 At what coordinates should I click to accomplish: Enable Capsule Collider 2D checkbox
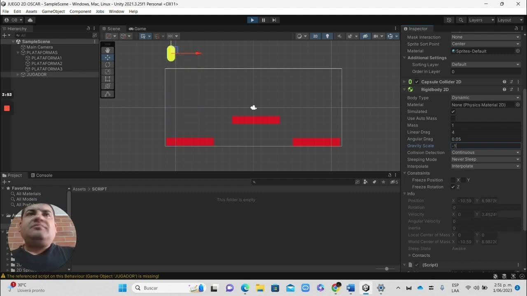pos(417,82)
